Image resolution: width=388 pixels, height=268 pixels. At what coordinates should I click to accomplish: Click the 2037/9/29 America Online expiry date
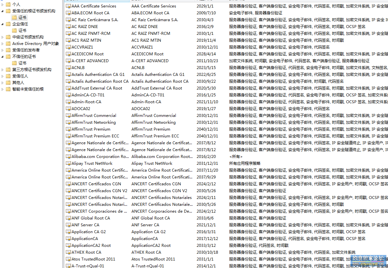click(206, 177)
